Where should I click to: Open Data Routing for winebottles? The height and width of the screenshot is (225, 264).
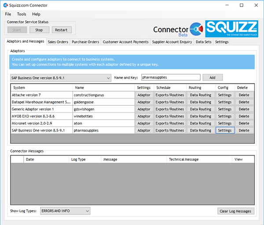pyautogui.click(x=201, y=116)
